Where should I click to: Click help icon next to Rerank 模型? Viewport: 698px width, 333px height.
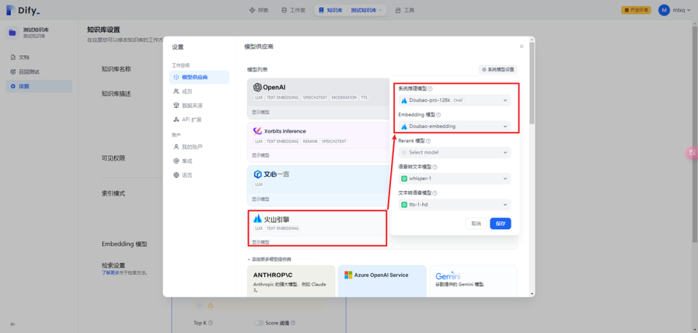[x=428, y=141]
